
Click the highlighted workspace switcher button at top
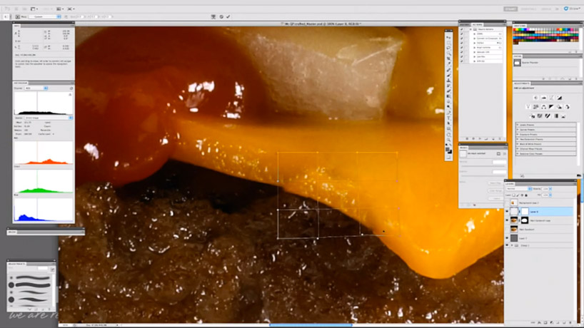[x=510, y=9]
